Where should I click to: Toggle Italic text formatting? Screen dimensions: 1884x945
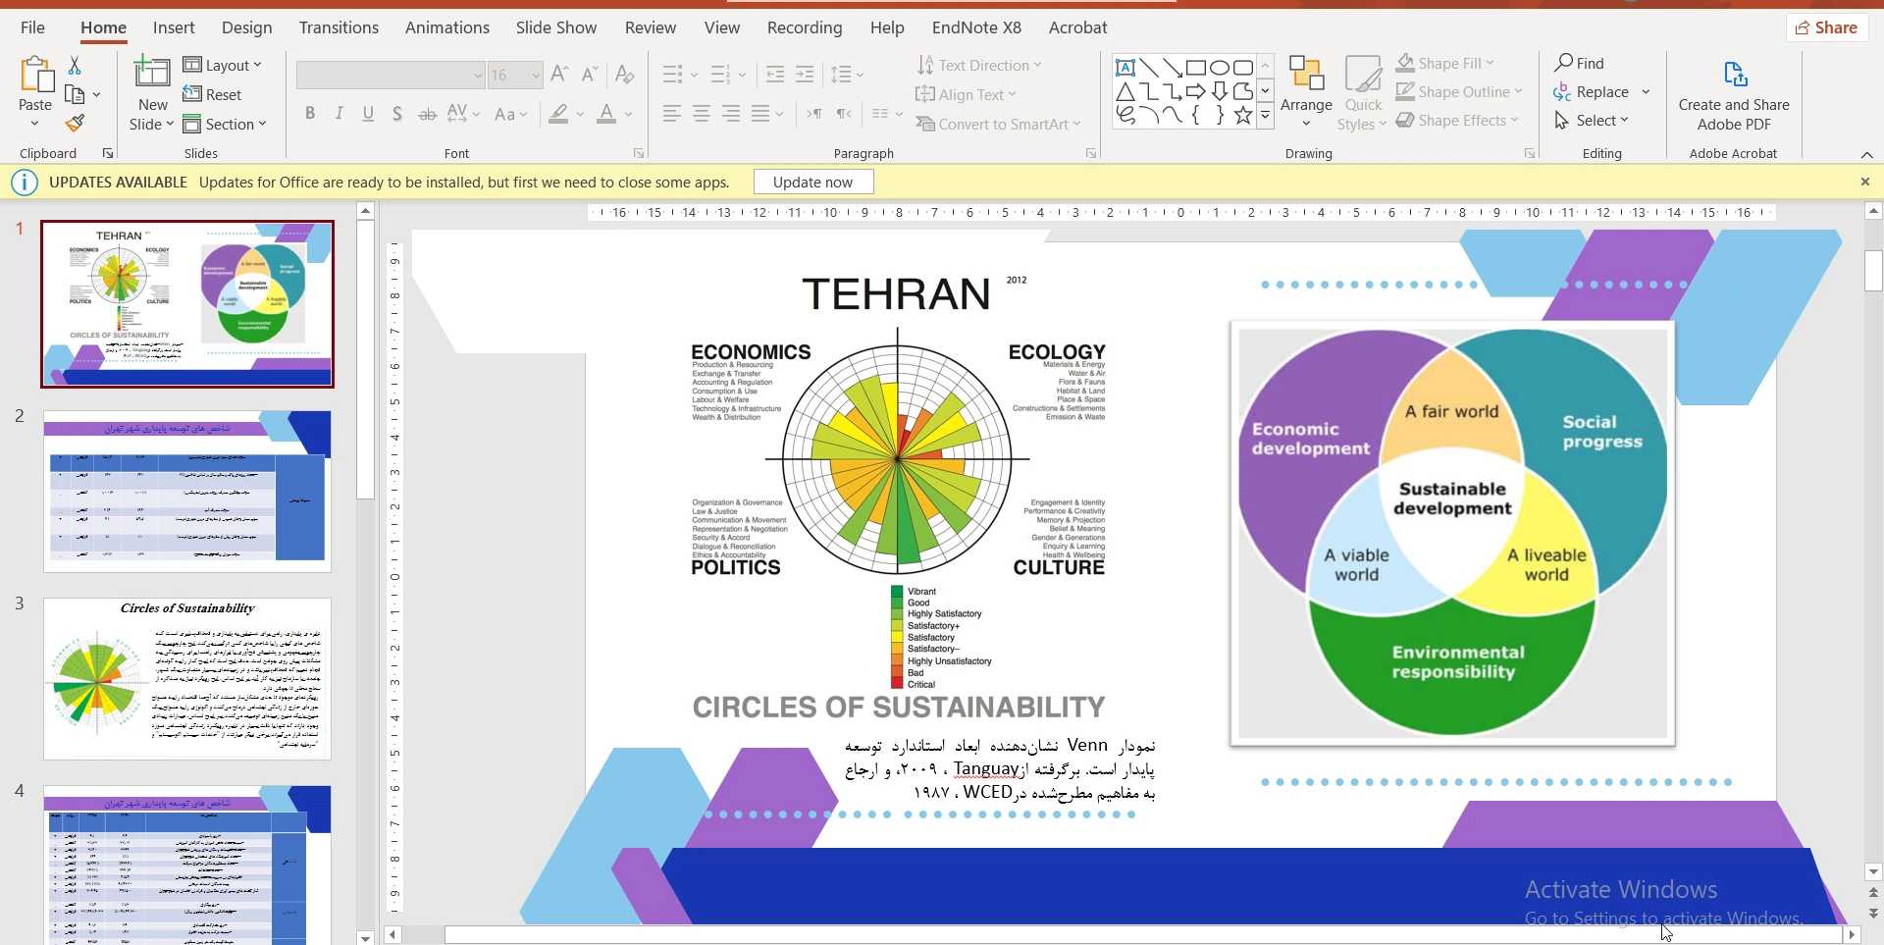tap(340, 114)
